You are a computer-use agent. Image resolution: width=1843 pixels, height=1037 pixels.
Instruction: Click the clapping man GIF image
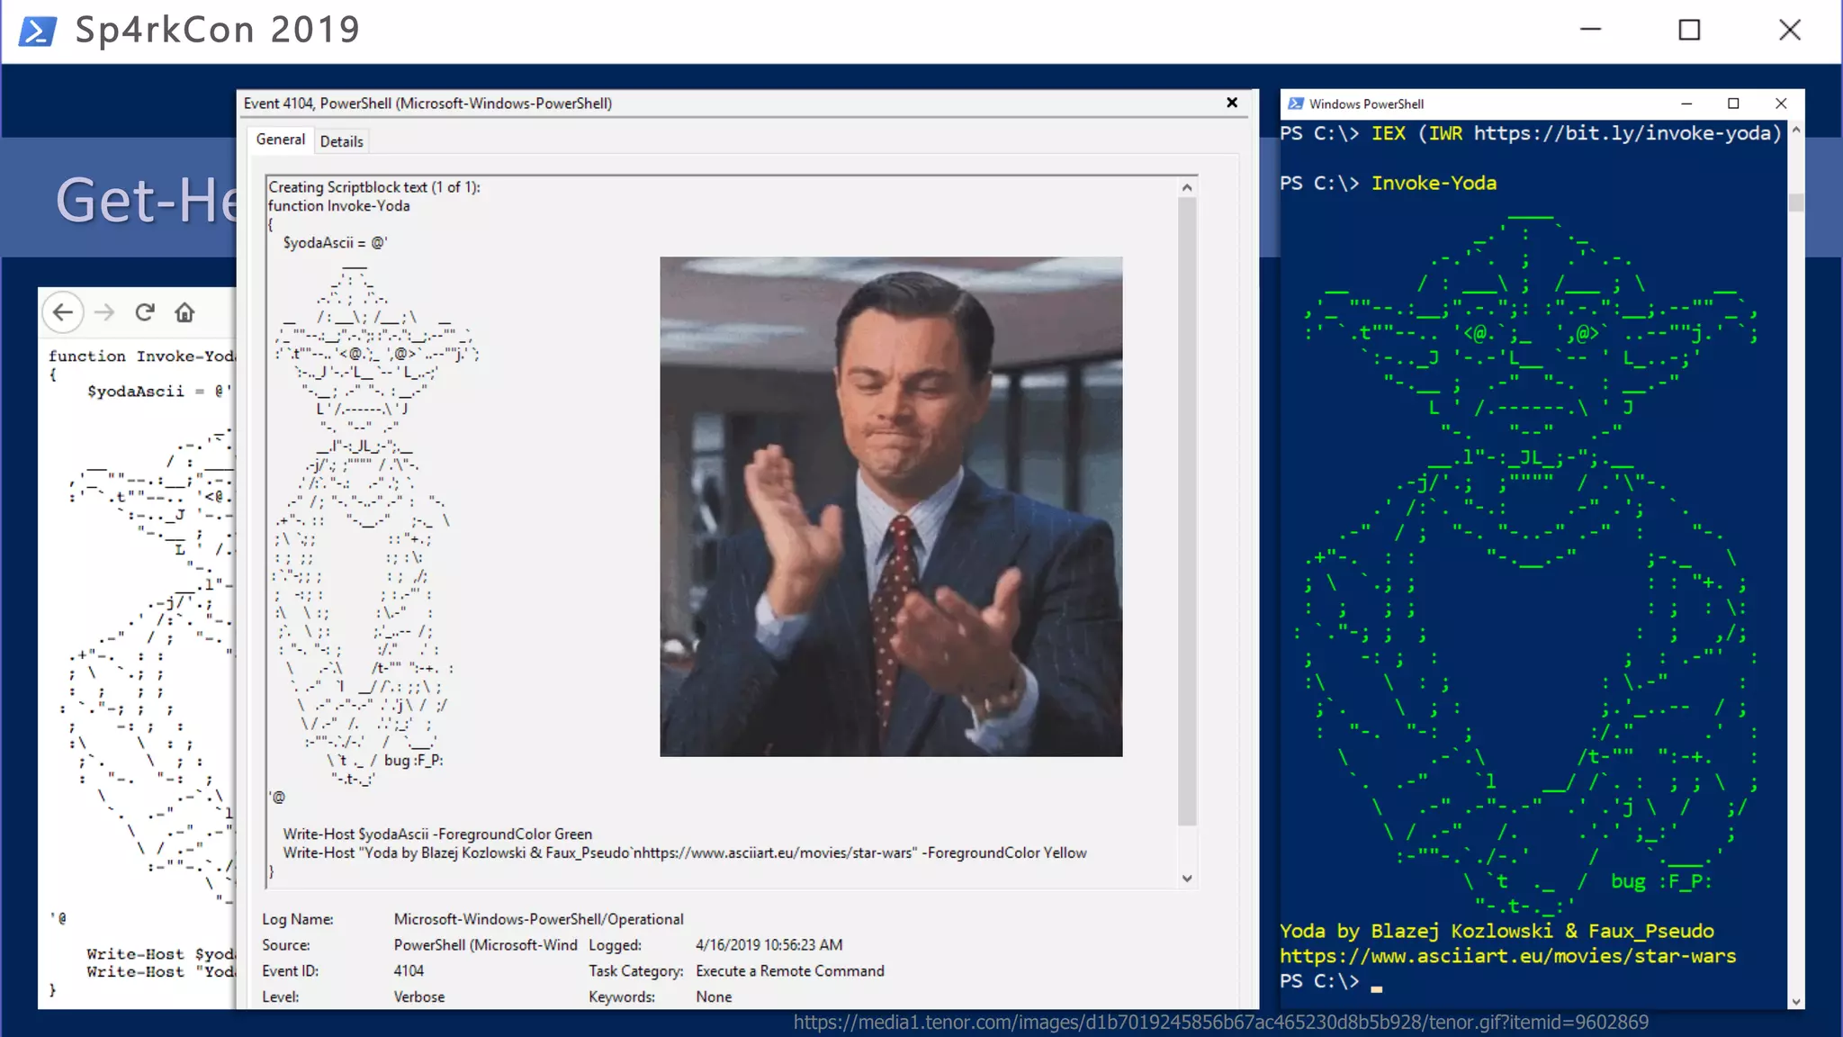click(x=891, y=507)
